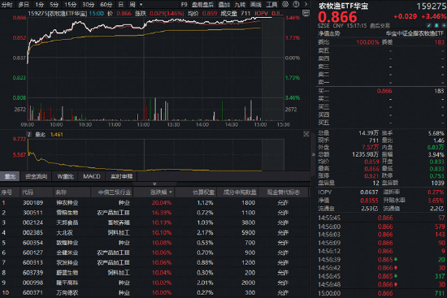The image size is (447, 298).
Task: Enable the 叠加 overlay option
Action: click(224, 5)
